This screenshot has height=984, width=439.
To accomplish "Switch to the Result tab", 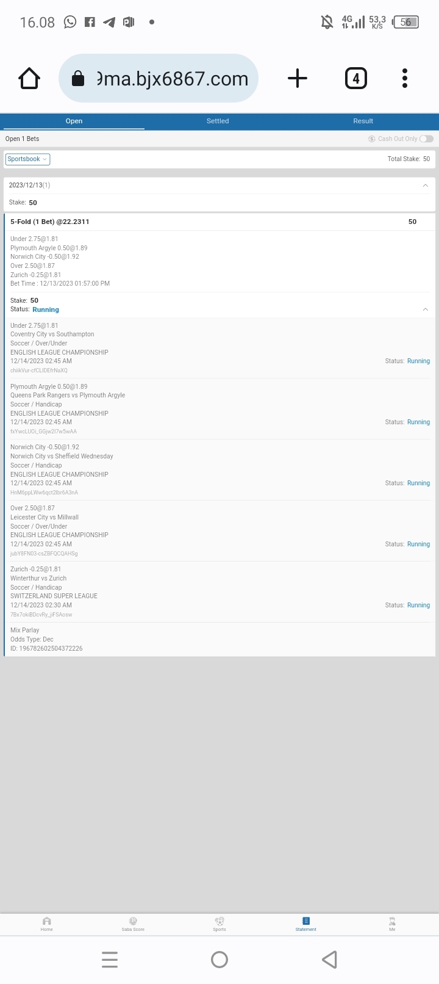I will 363,121.
